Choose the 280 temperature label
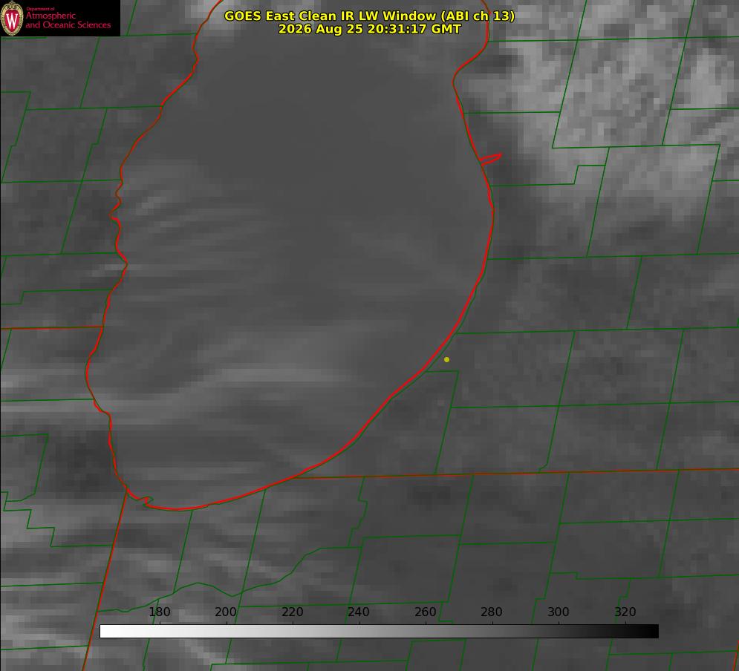The image size is (739, 671). pos(492,612)
